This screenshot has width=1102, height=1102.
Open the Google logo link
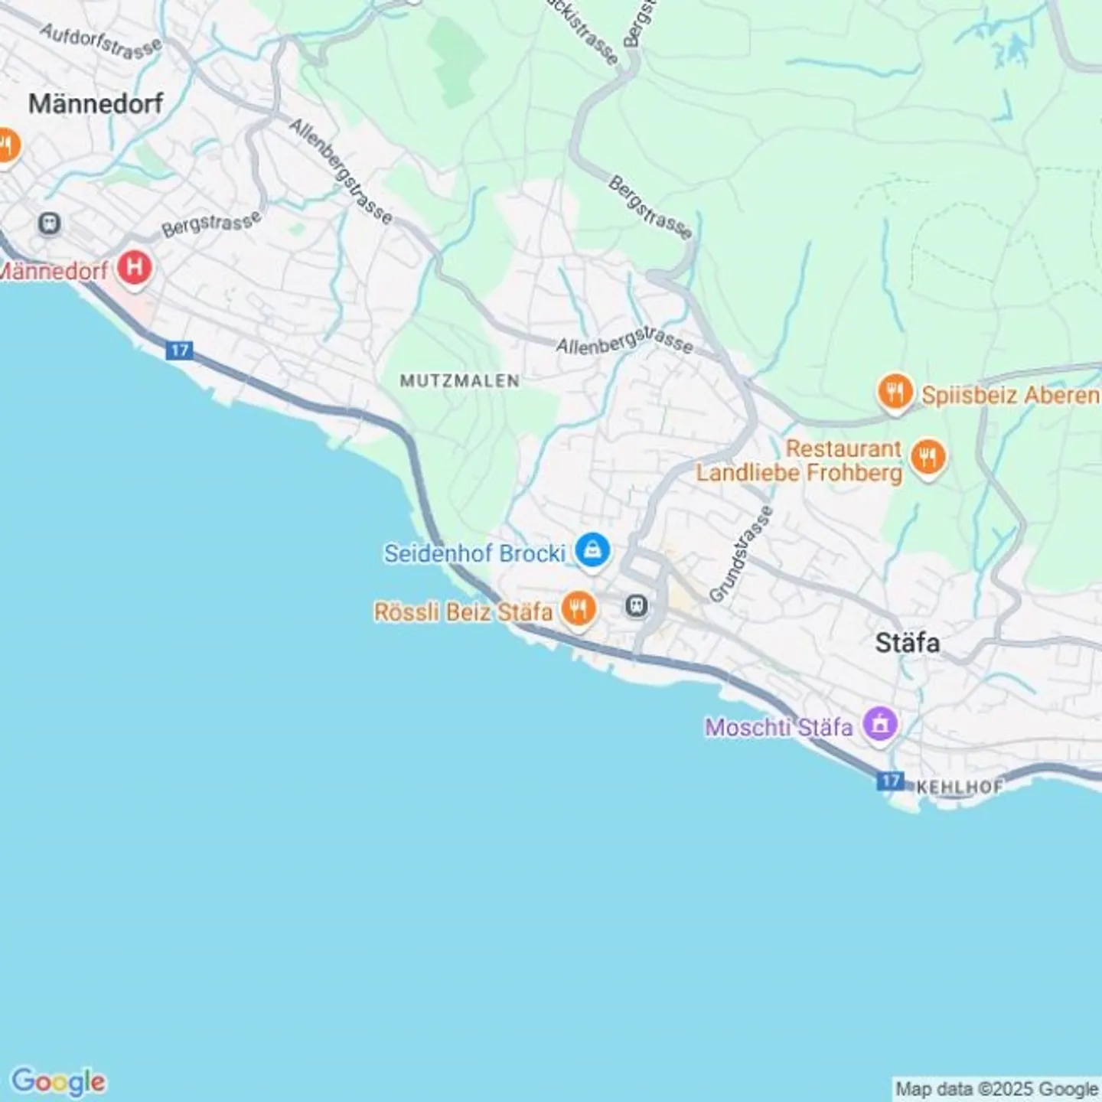coord(58,1081)
